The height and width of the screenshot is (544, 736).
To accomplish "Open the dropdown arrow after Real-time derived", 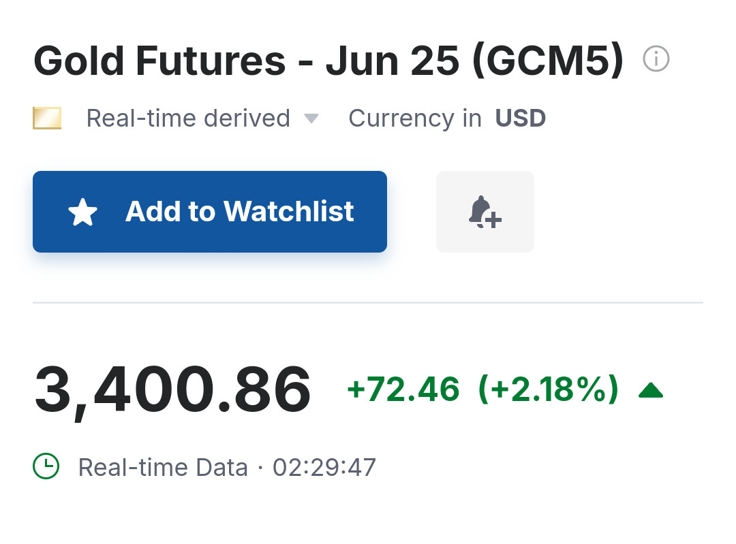I will pos(311,118).
